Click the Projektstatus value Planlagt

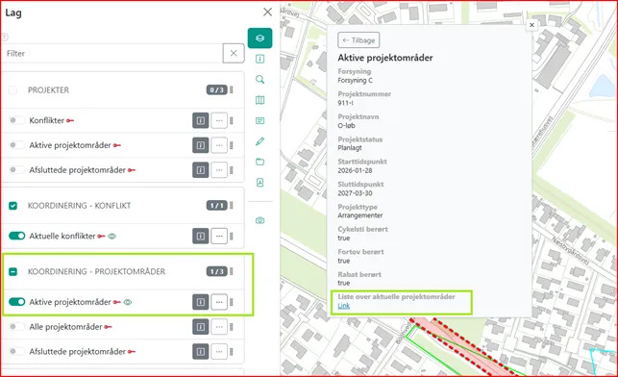350,148
